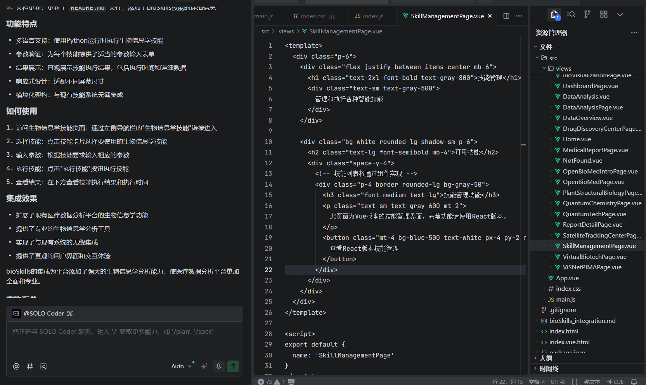The height and width of the screenshot is (385, 646).
Task: Open Home.vue in the file tree
Action: point(577,139)
